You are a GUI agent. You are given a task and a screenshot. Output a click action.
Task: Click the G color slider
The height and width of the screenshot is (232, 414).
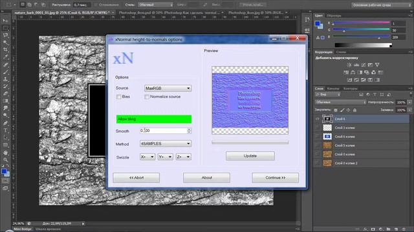361,30
